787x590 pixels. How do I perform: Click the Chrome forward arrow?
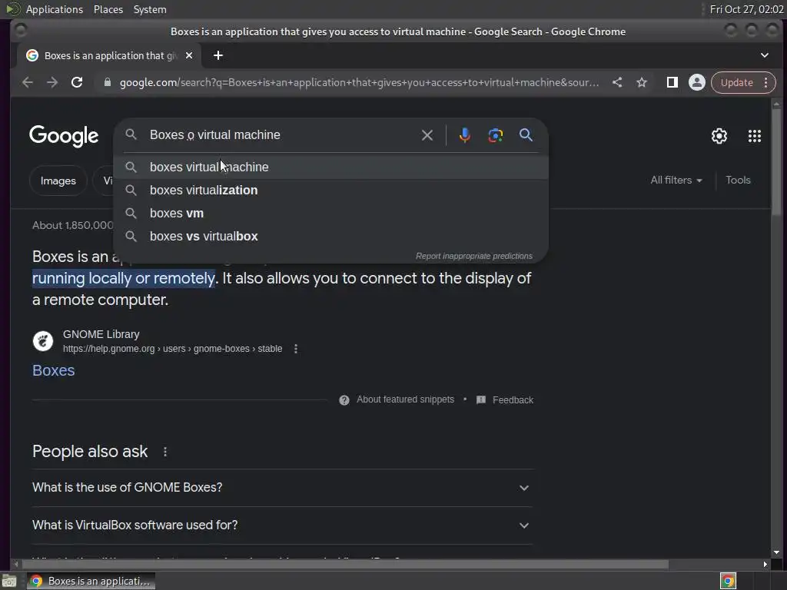point(52,82)
